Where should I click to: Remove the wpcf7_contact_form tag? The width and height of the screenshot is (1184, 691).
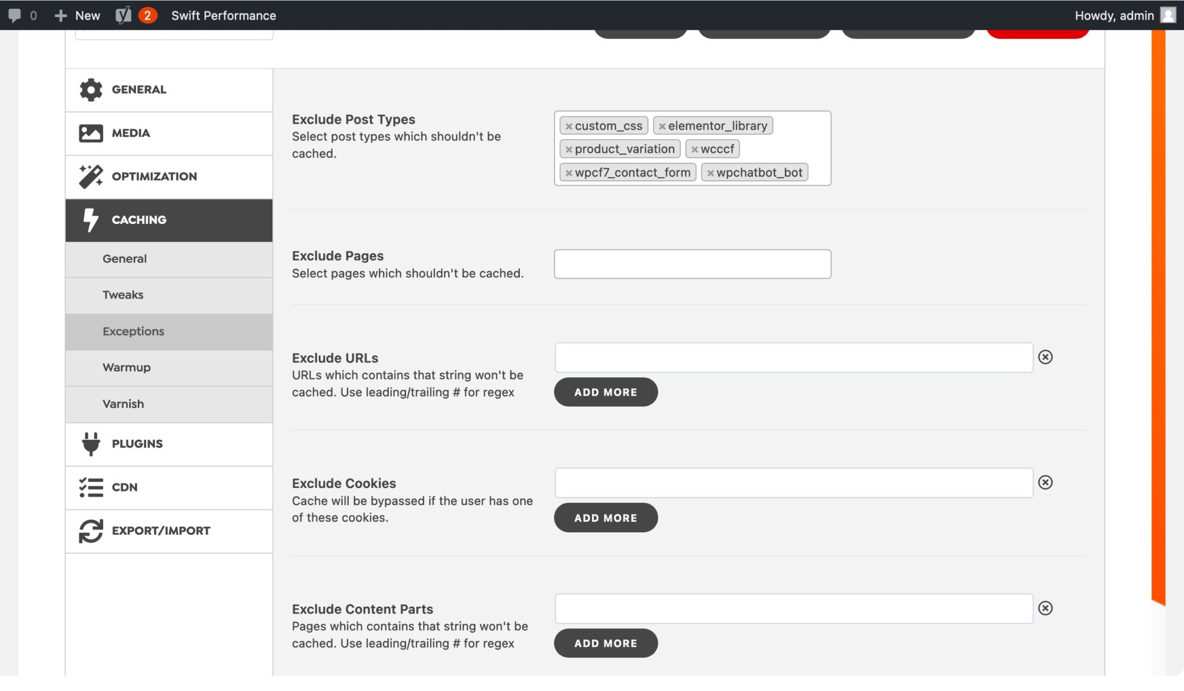(x=569, y=173)
